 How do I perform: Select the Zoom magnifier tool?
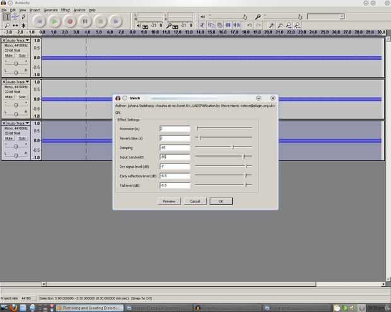[7, 25]
